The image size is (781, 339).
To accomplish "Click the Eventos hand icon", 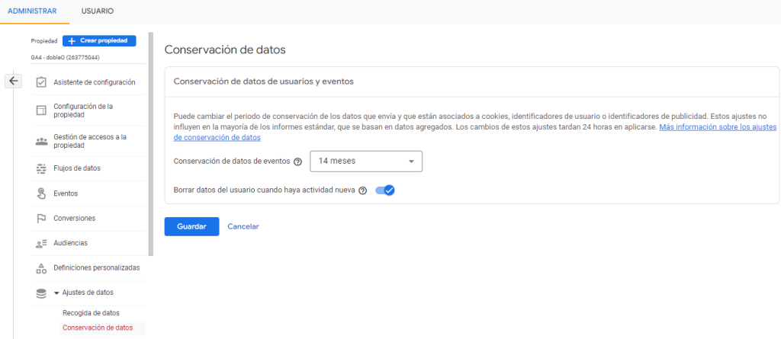I will click(x=41, y=193).
